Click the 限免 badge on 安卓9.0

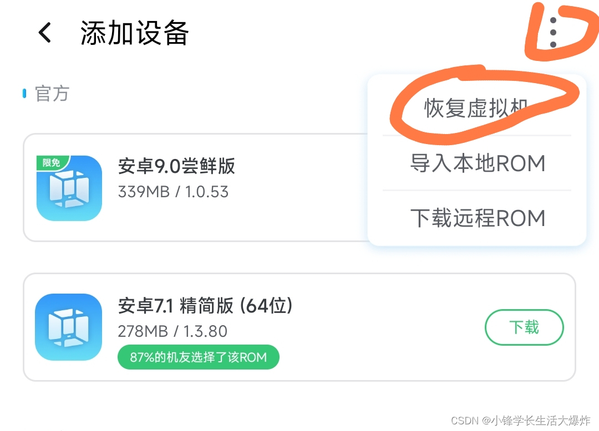[x=50, y=162]
